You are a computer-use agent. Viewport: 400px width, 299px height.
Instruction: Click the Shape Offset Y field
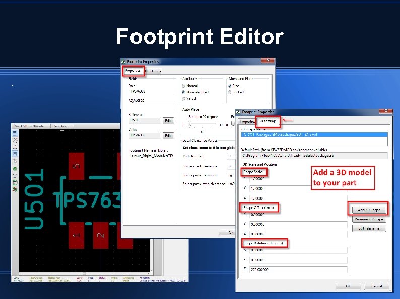(x=298, y=224)
